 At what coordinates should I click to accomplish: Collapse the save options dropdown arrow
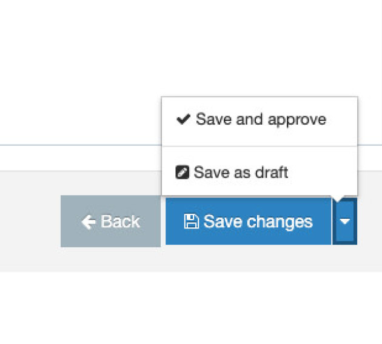pyautogui.click(x=344, y=222)
